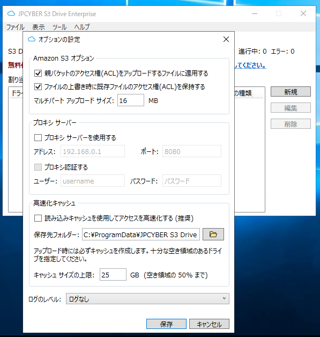Image resolution: width=320 pixels, height=337 pixels.
Task: Close the options settings dialog
Action: point(226,39)
